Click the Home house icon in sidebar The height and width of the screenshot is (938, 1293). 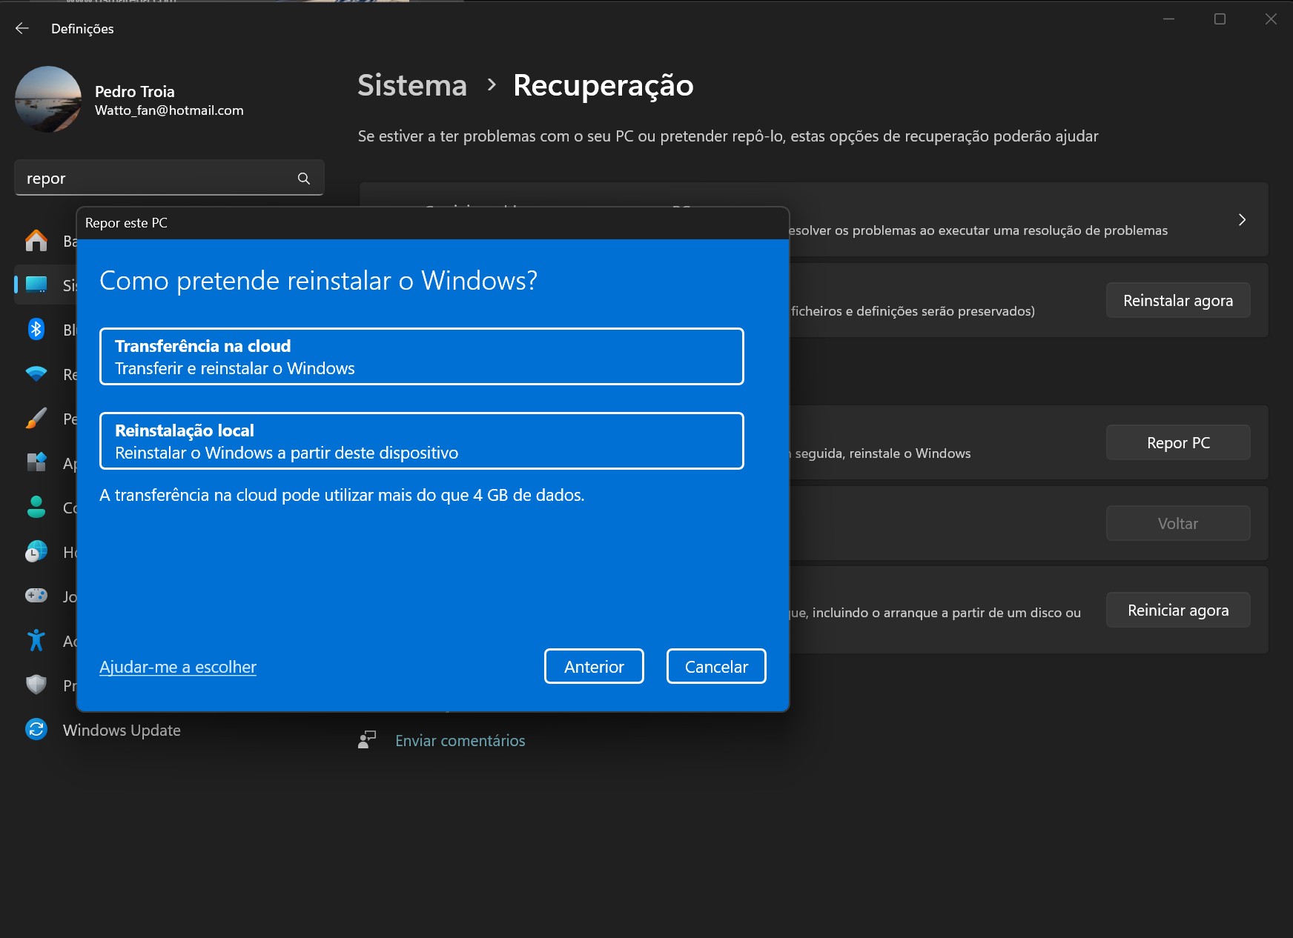pyautogui.click(x=36, y=241)
